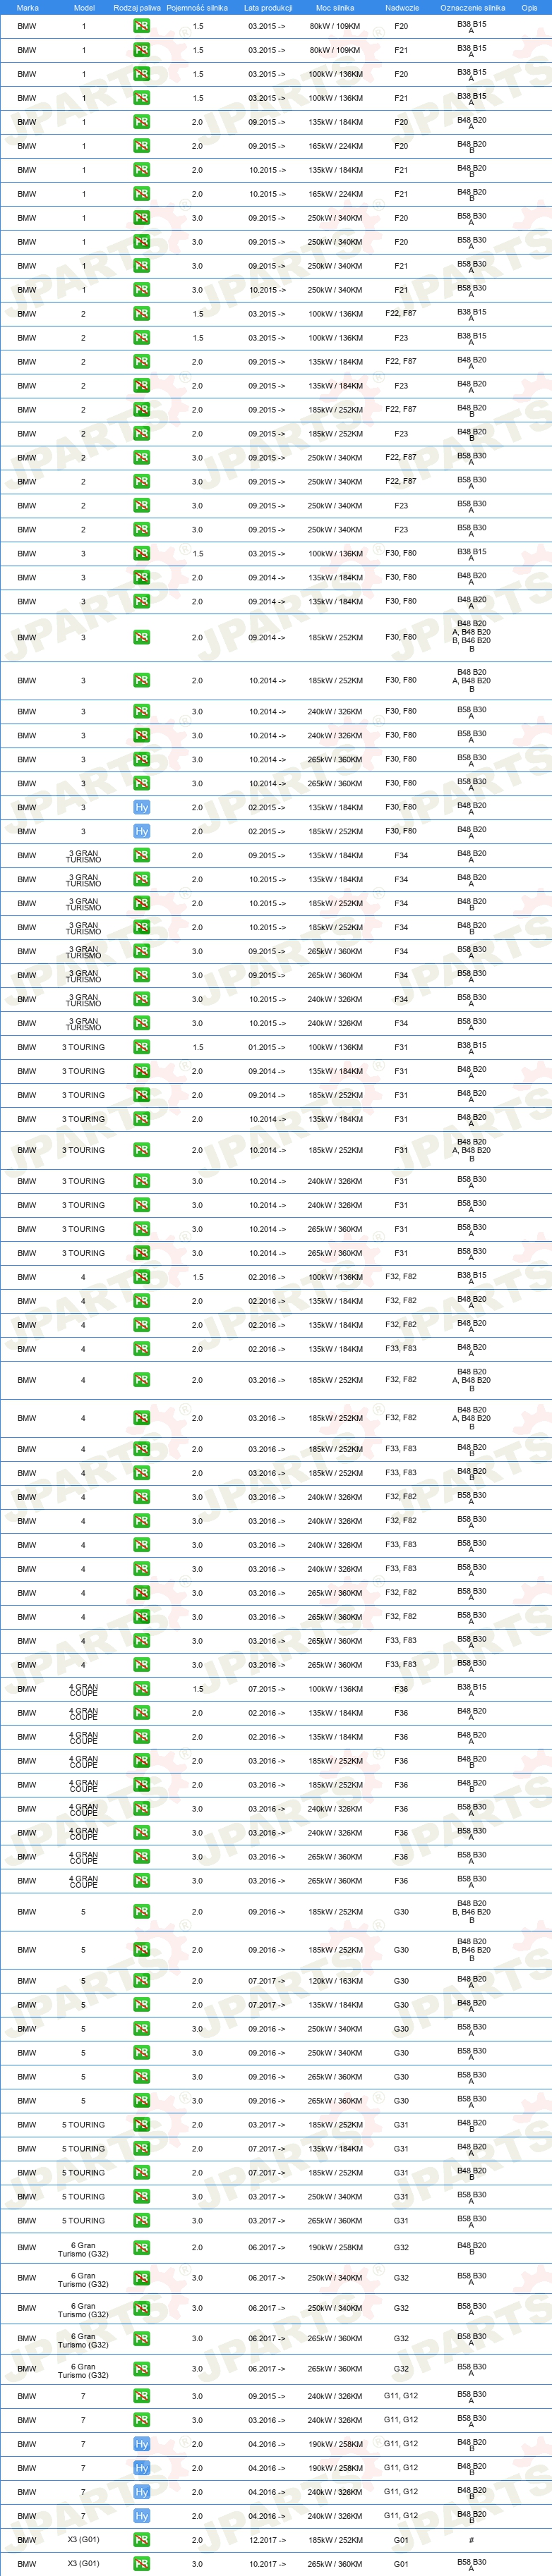The image size is (552, 2576).
Task: Select the 120kW / 163KM power cell
Action: (x=335, y=1981)
